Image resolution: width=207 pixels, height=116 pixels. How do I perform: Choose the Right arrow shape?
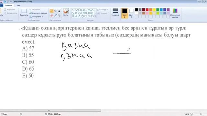(86, 13)
